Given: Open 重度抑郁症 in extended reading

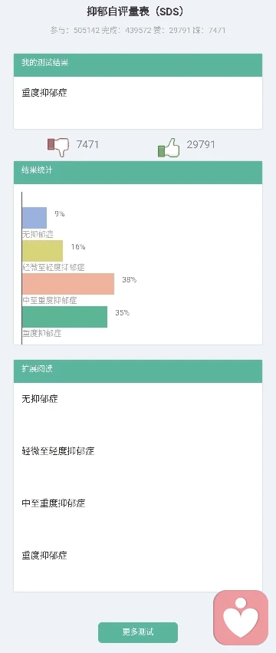Looking at the screenshot, I should pyautogui.click(x=44, y=555).
